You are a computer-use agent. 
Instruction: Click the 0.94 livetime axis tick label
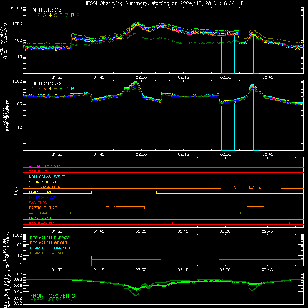pos(18,292)
